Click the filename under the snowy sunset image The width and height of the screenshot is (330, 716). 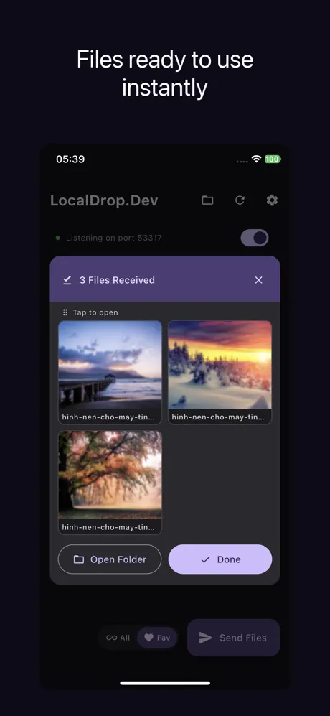tap(217, 417)
